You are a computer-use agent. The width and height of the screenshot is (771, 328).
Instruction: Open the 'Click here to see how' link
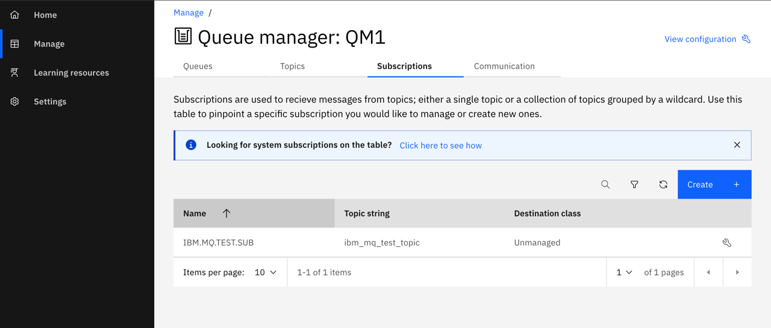click(x=440, y=146)
